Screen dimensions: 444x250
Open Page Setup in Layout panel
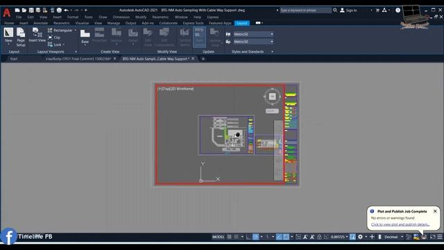[21, 37]
